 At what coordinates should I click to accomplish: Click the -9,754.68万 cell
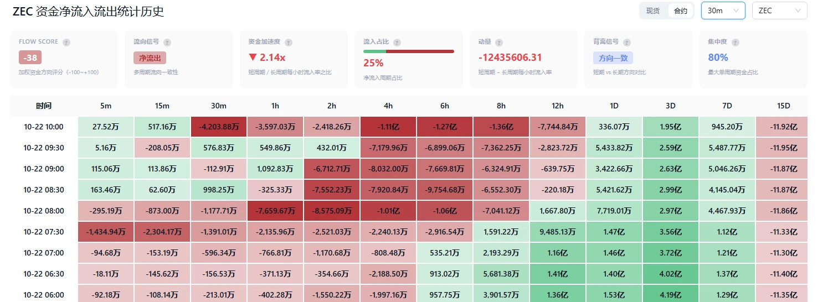click(445, 190)
